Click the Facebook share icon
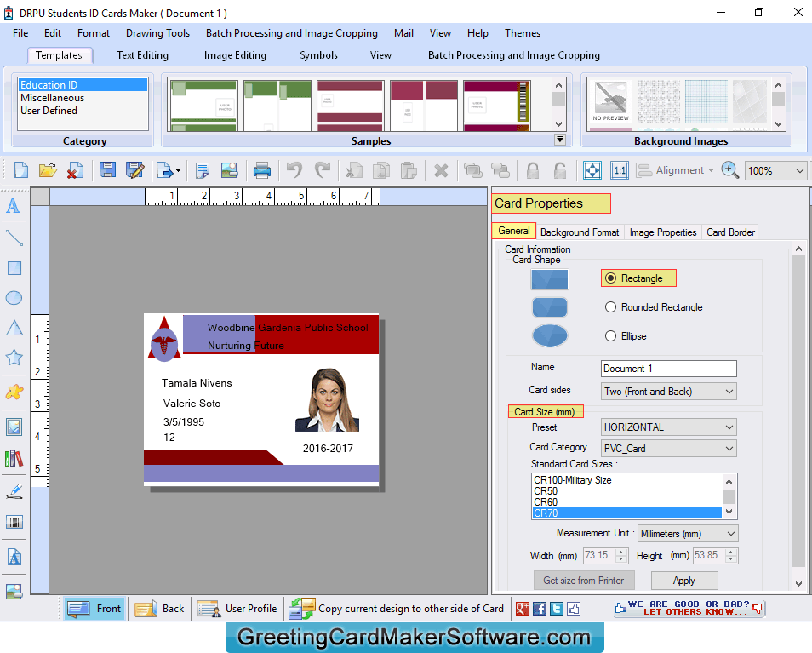The height and width of the screenshot is (653, 812). point(540,609)
